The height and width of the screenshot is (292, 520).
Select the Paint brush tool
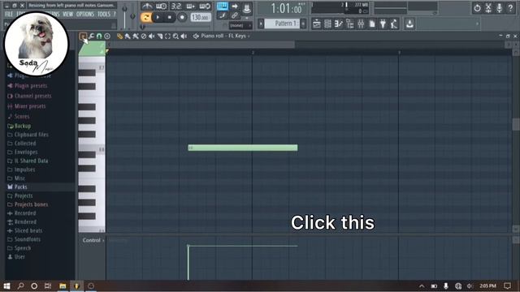pyautogui.click(x=128, y=36)
